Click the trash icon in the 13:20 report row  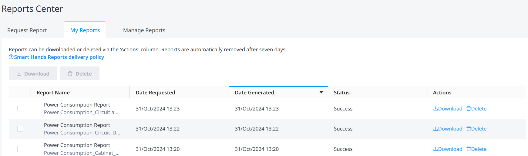[x=469, y=149]
